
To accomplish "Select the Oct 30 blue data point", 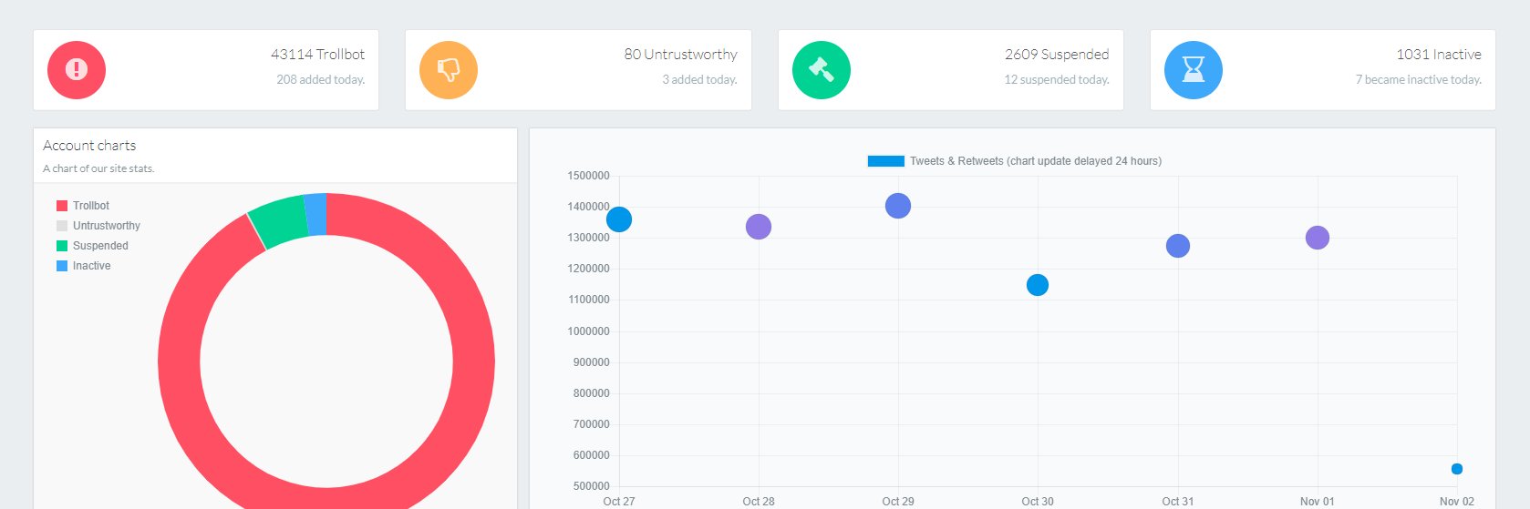I will point(1038,285).
